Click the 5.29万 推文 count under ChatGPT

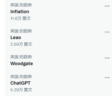21,90
